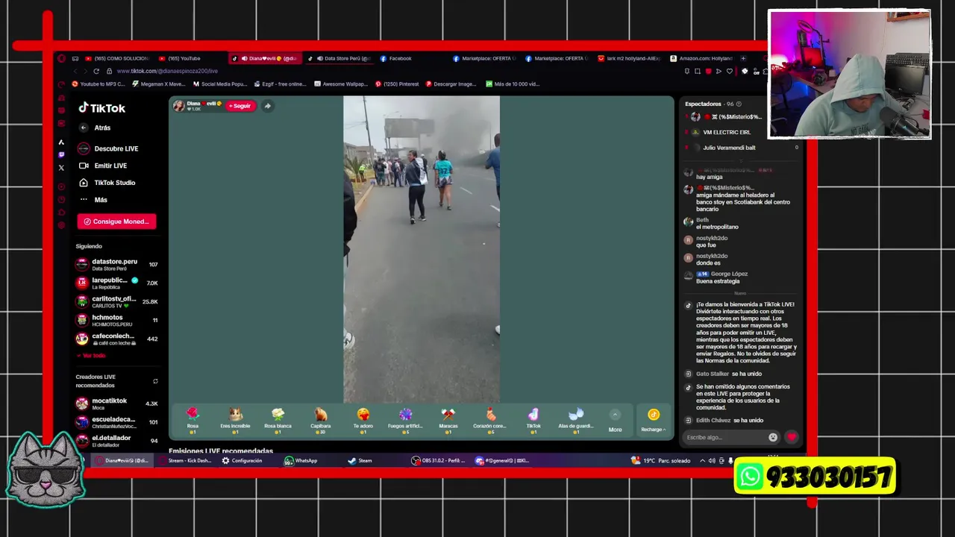
Task: Open WhatsApp from the taskbar
Action: 301,461
